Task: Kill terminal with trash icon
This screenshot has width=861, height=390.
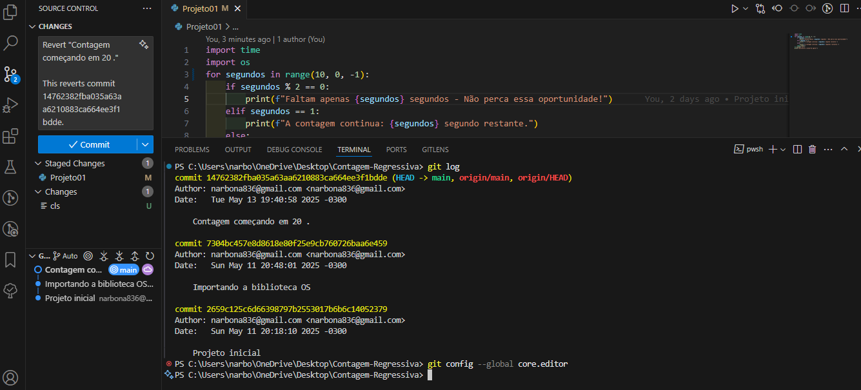Action: [x=812, y=149]
